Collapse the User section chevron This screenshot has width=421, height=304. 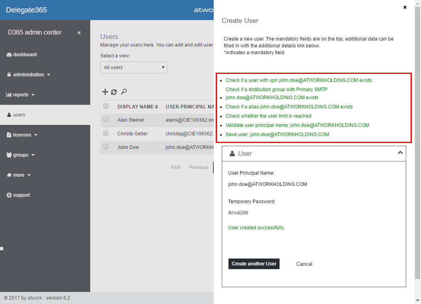(x=400, y=153)
